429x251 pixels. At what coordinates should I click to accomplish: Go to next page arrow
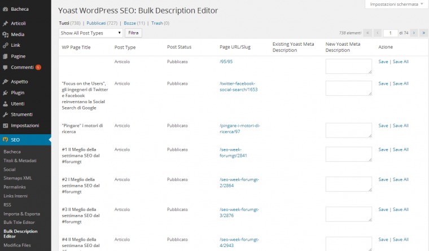pyautogui.click(x=414, y=33)
